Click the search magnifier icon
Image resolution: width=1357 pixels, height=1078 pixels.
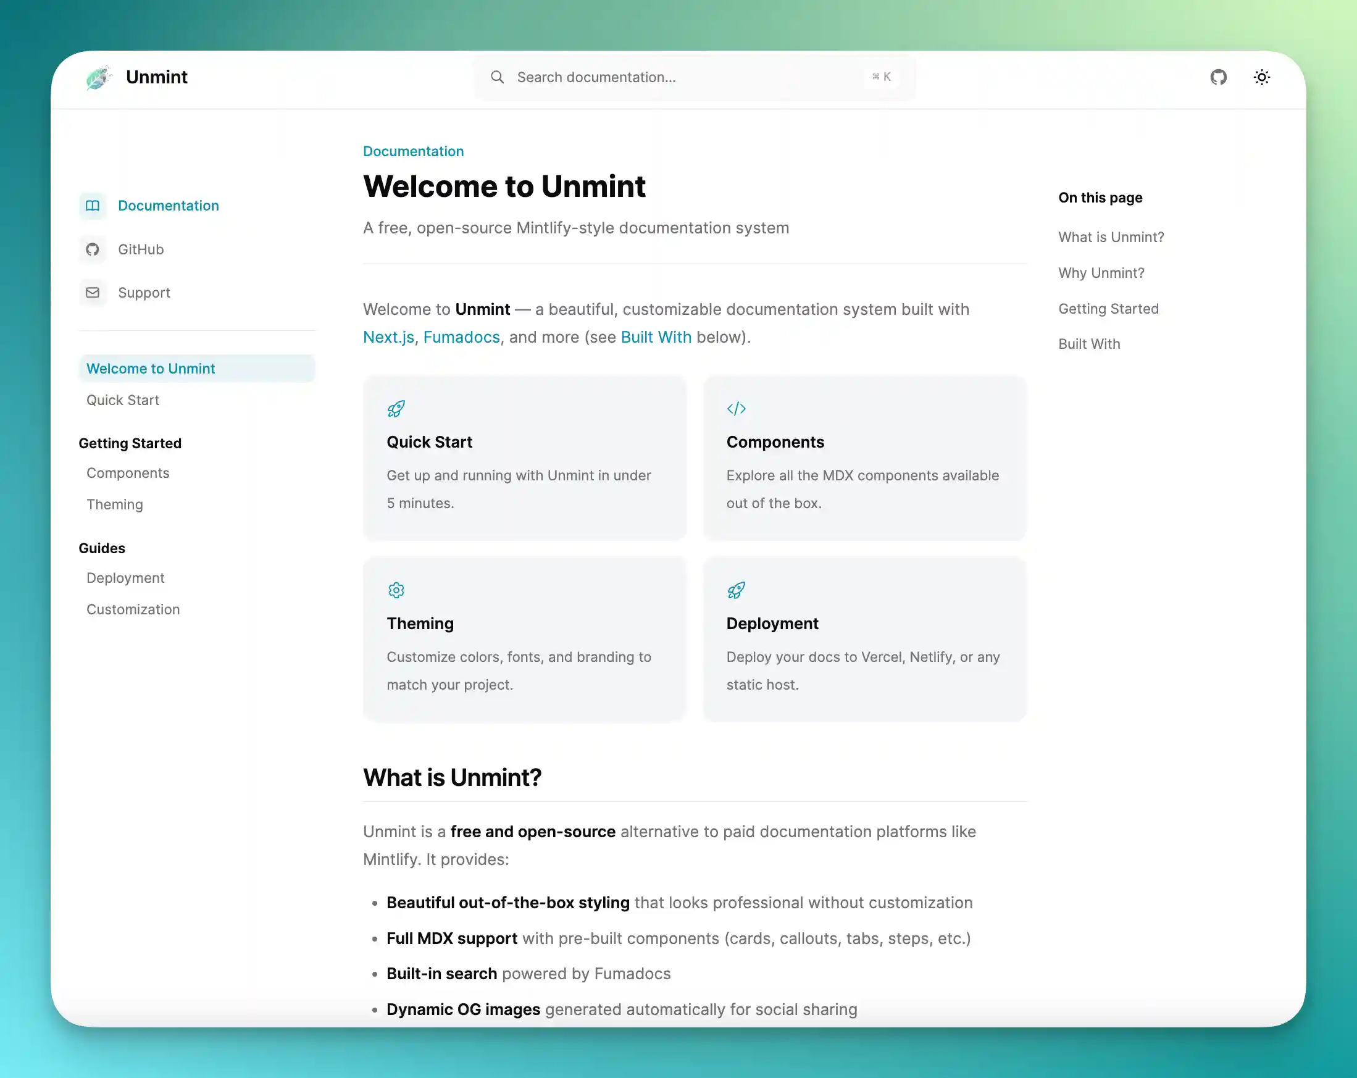497,77
